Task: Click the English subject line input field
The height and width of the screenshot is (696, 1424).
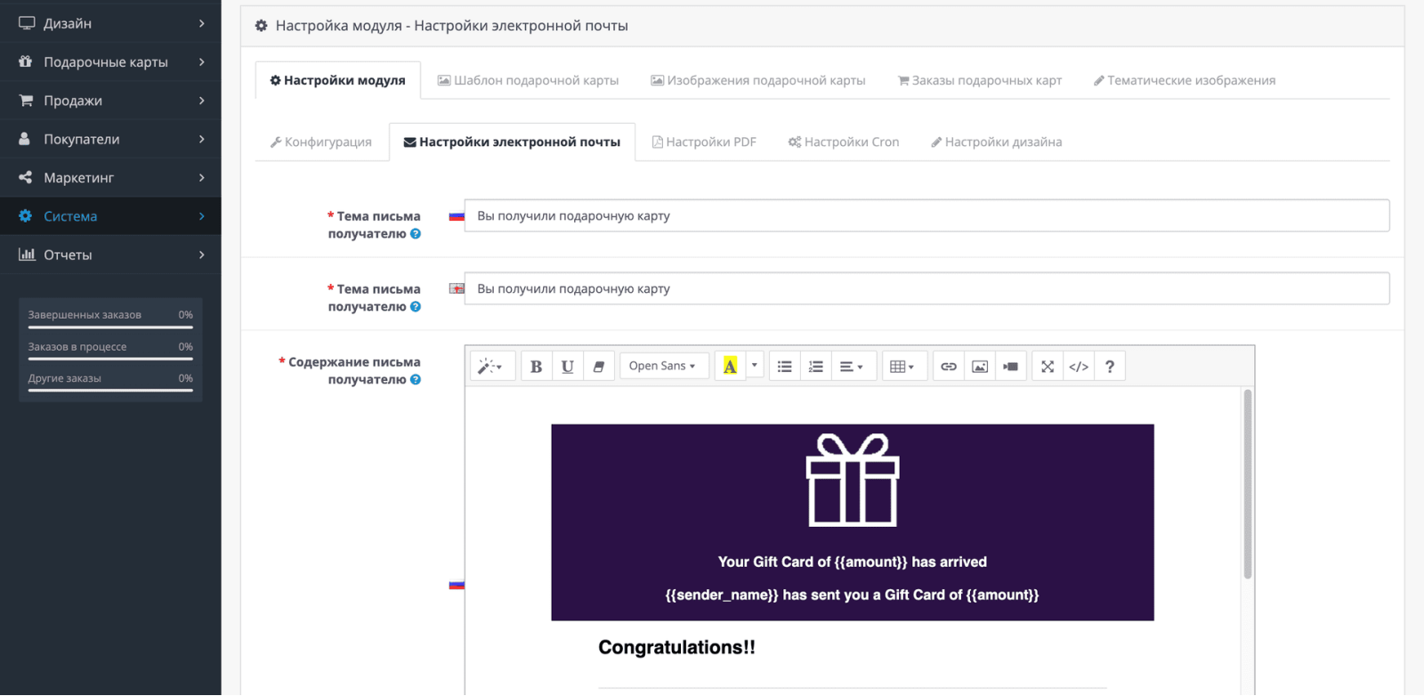Action: 926,288
